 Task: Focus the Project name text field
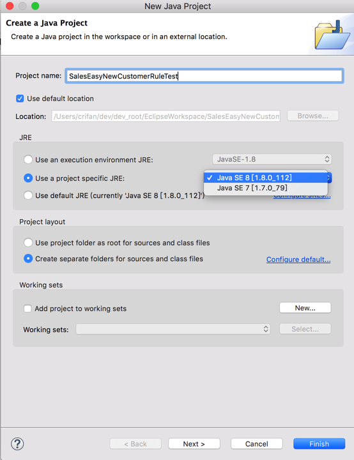pyautogui.click(x=204, y=76)
